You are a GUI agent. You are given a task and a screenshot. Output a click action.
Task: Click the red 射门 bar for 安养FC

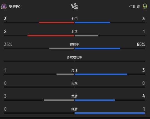(57, 23)
